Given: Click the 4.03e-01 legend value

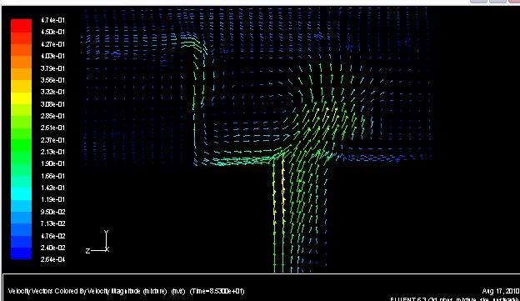Looking at the screenshot, I should (52, 56).
